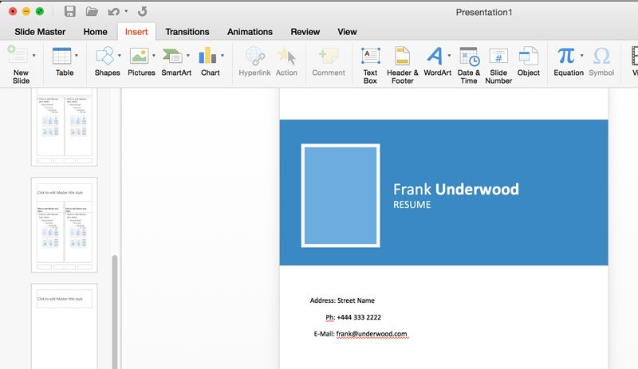Image resolution: width=638 pixels, height=369 pixels.
Task: Click the New Slide button
Action: click(x=21, y=64)
